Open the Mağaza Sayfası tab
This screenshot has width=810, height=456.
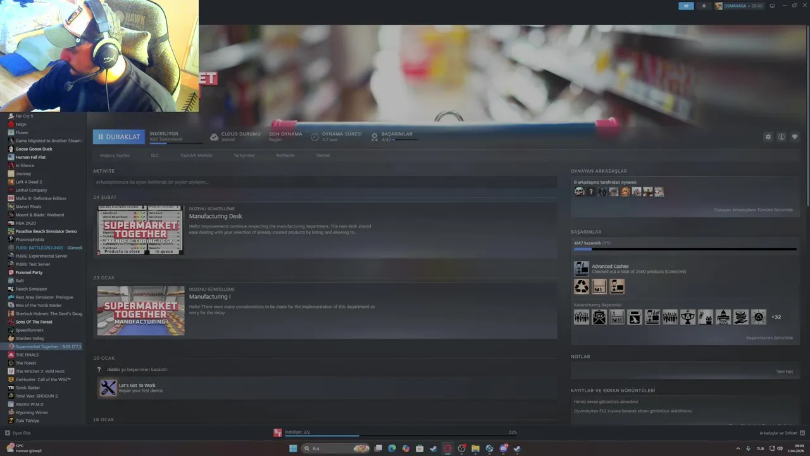(x=115, y=155)
